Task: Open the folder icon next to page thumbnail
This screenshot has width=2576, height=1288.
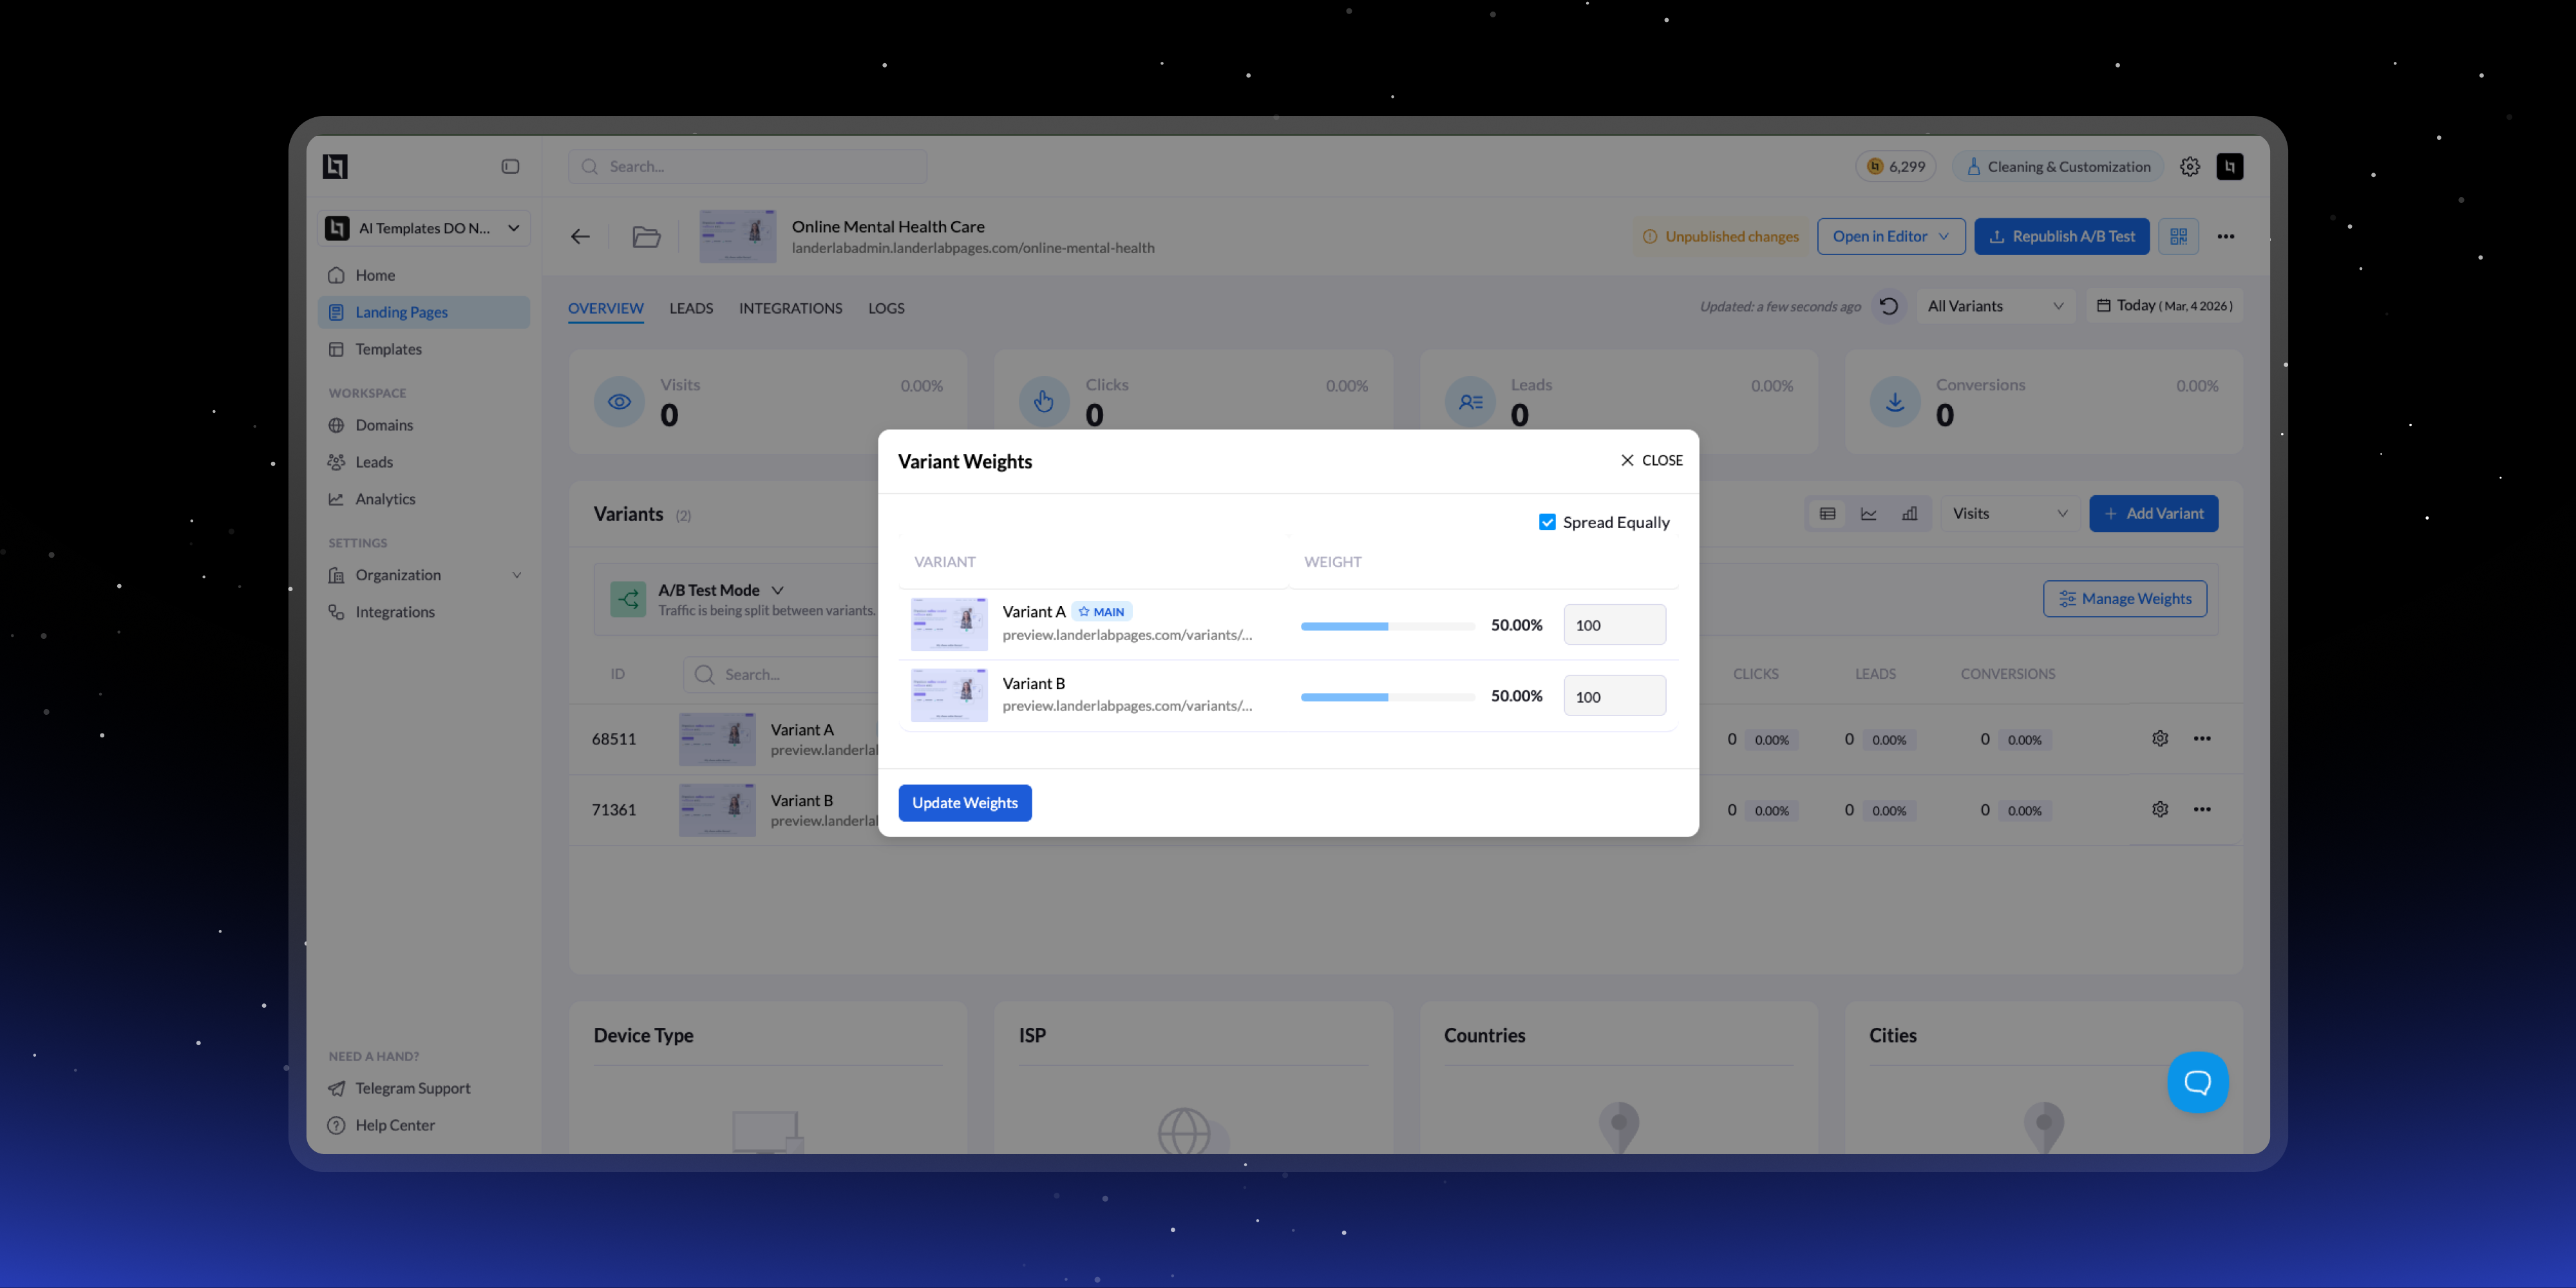Action: point(646,237)
